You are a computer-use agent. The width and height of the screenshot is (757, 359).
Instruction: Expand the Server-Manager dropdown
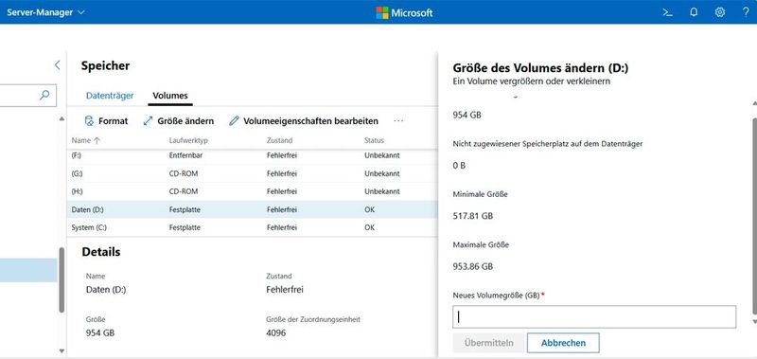pyautogui.click(x=45, y=12)
